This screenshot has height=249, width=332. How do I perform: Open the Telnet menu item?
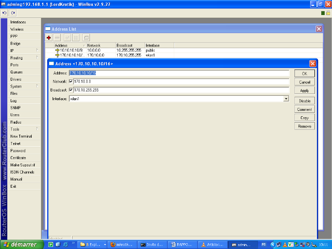click(24, 143)
